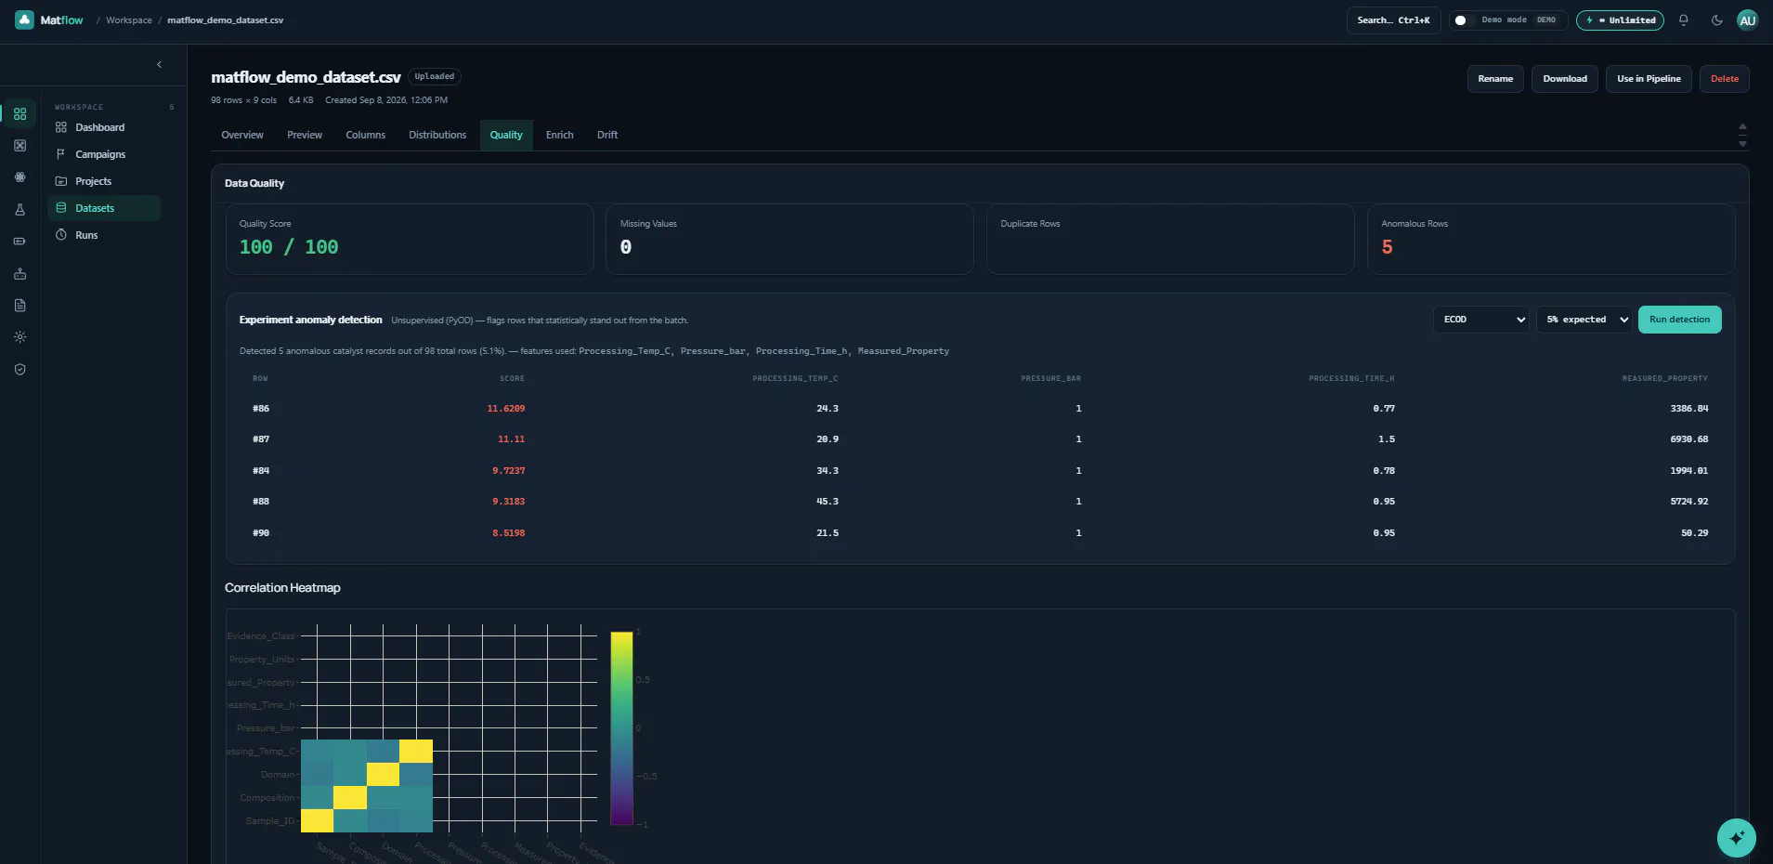
Task: Click the Uploaded status badge
Action: coord(435,77)
